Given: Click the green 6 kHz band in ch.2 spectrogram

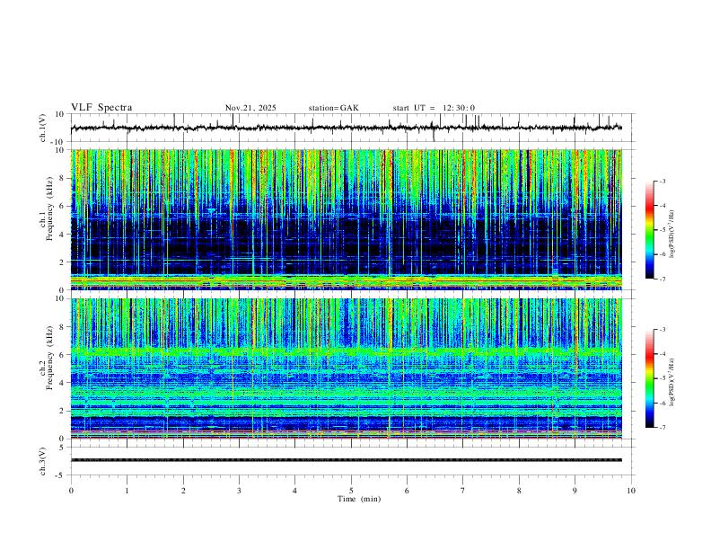Looking at the screenshot, I should pos(347,351).
